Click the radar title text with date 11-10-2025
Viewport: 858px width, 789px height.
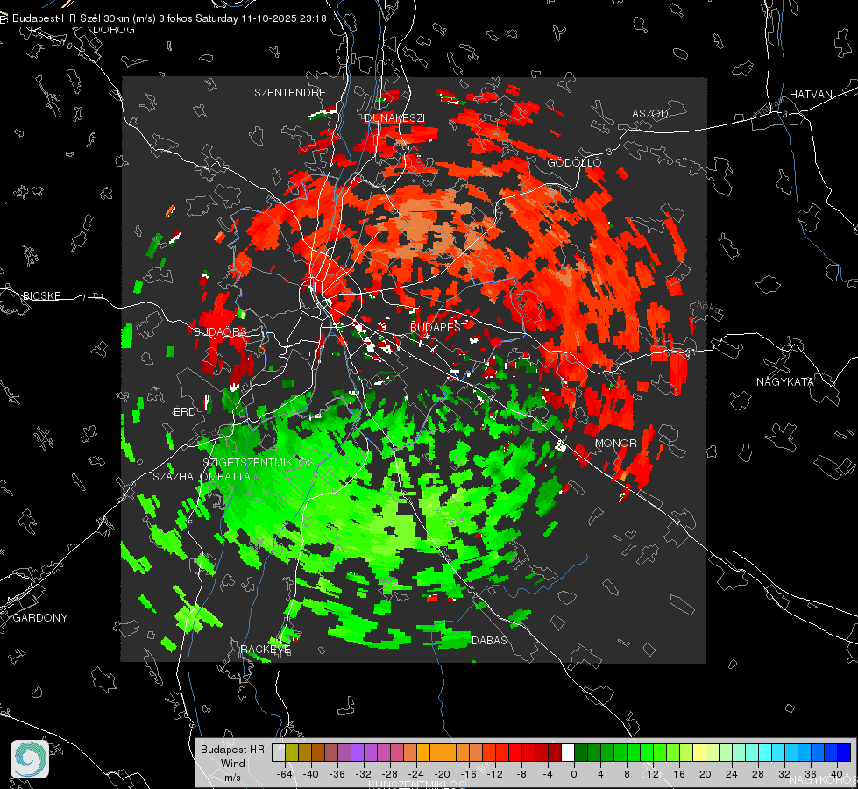[169, 18]
